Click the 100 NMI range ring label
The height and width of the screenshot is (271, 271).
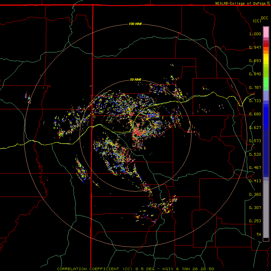(135, 24)
